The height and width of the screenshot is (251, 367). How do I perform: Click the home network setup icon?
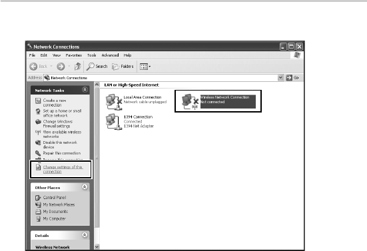tap(38, 111)
